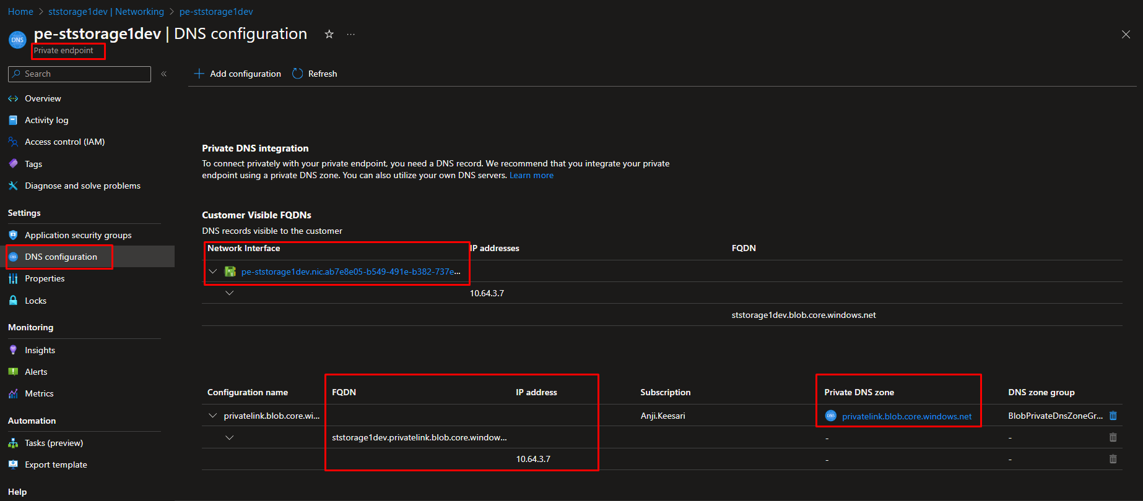Click the Export template icon

click(x=13, y=465)
